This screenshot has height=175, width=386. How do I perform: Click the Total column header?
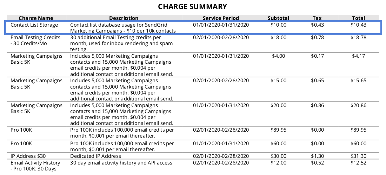point(358,18)
